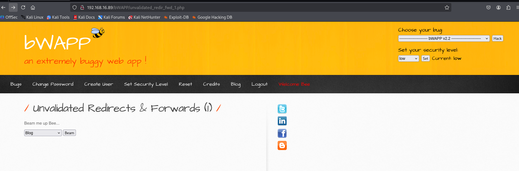This screenshot has height=171, width=519.
Task: Open the Reset menu item
Action: coord(185,84)
